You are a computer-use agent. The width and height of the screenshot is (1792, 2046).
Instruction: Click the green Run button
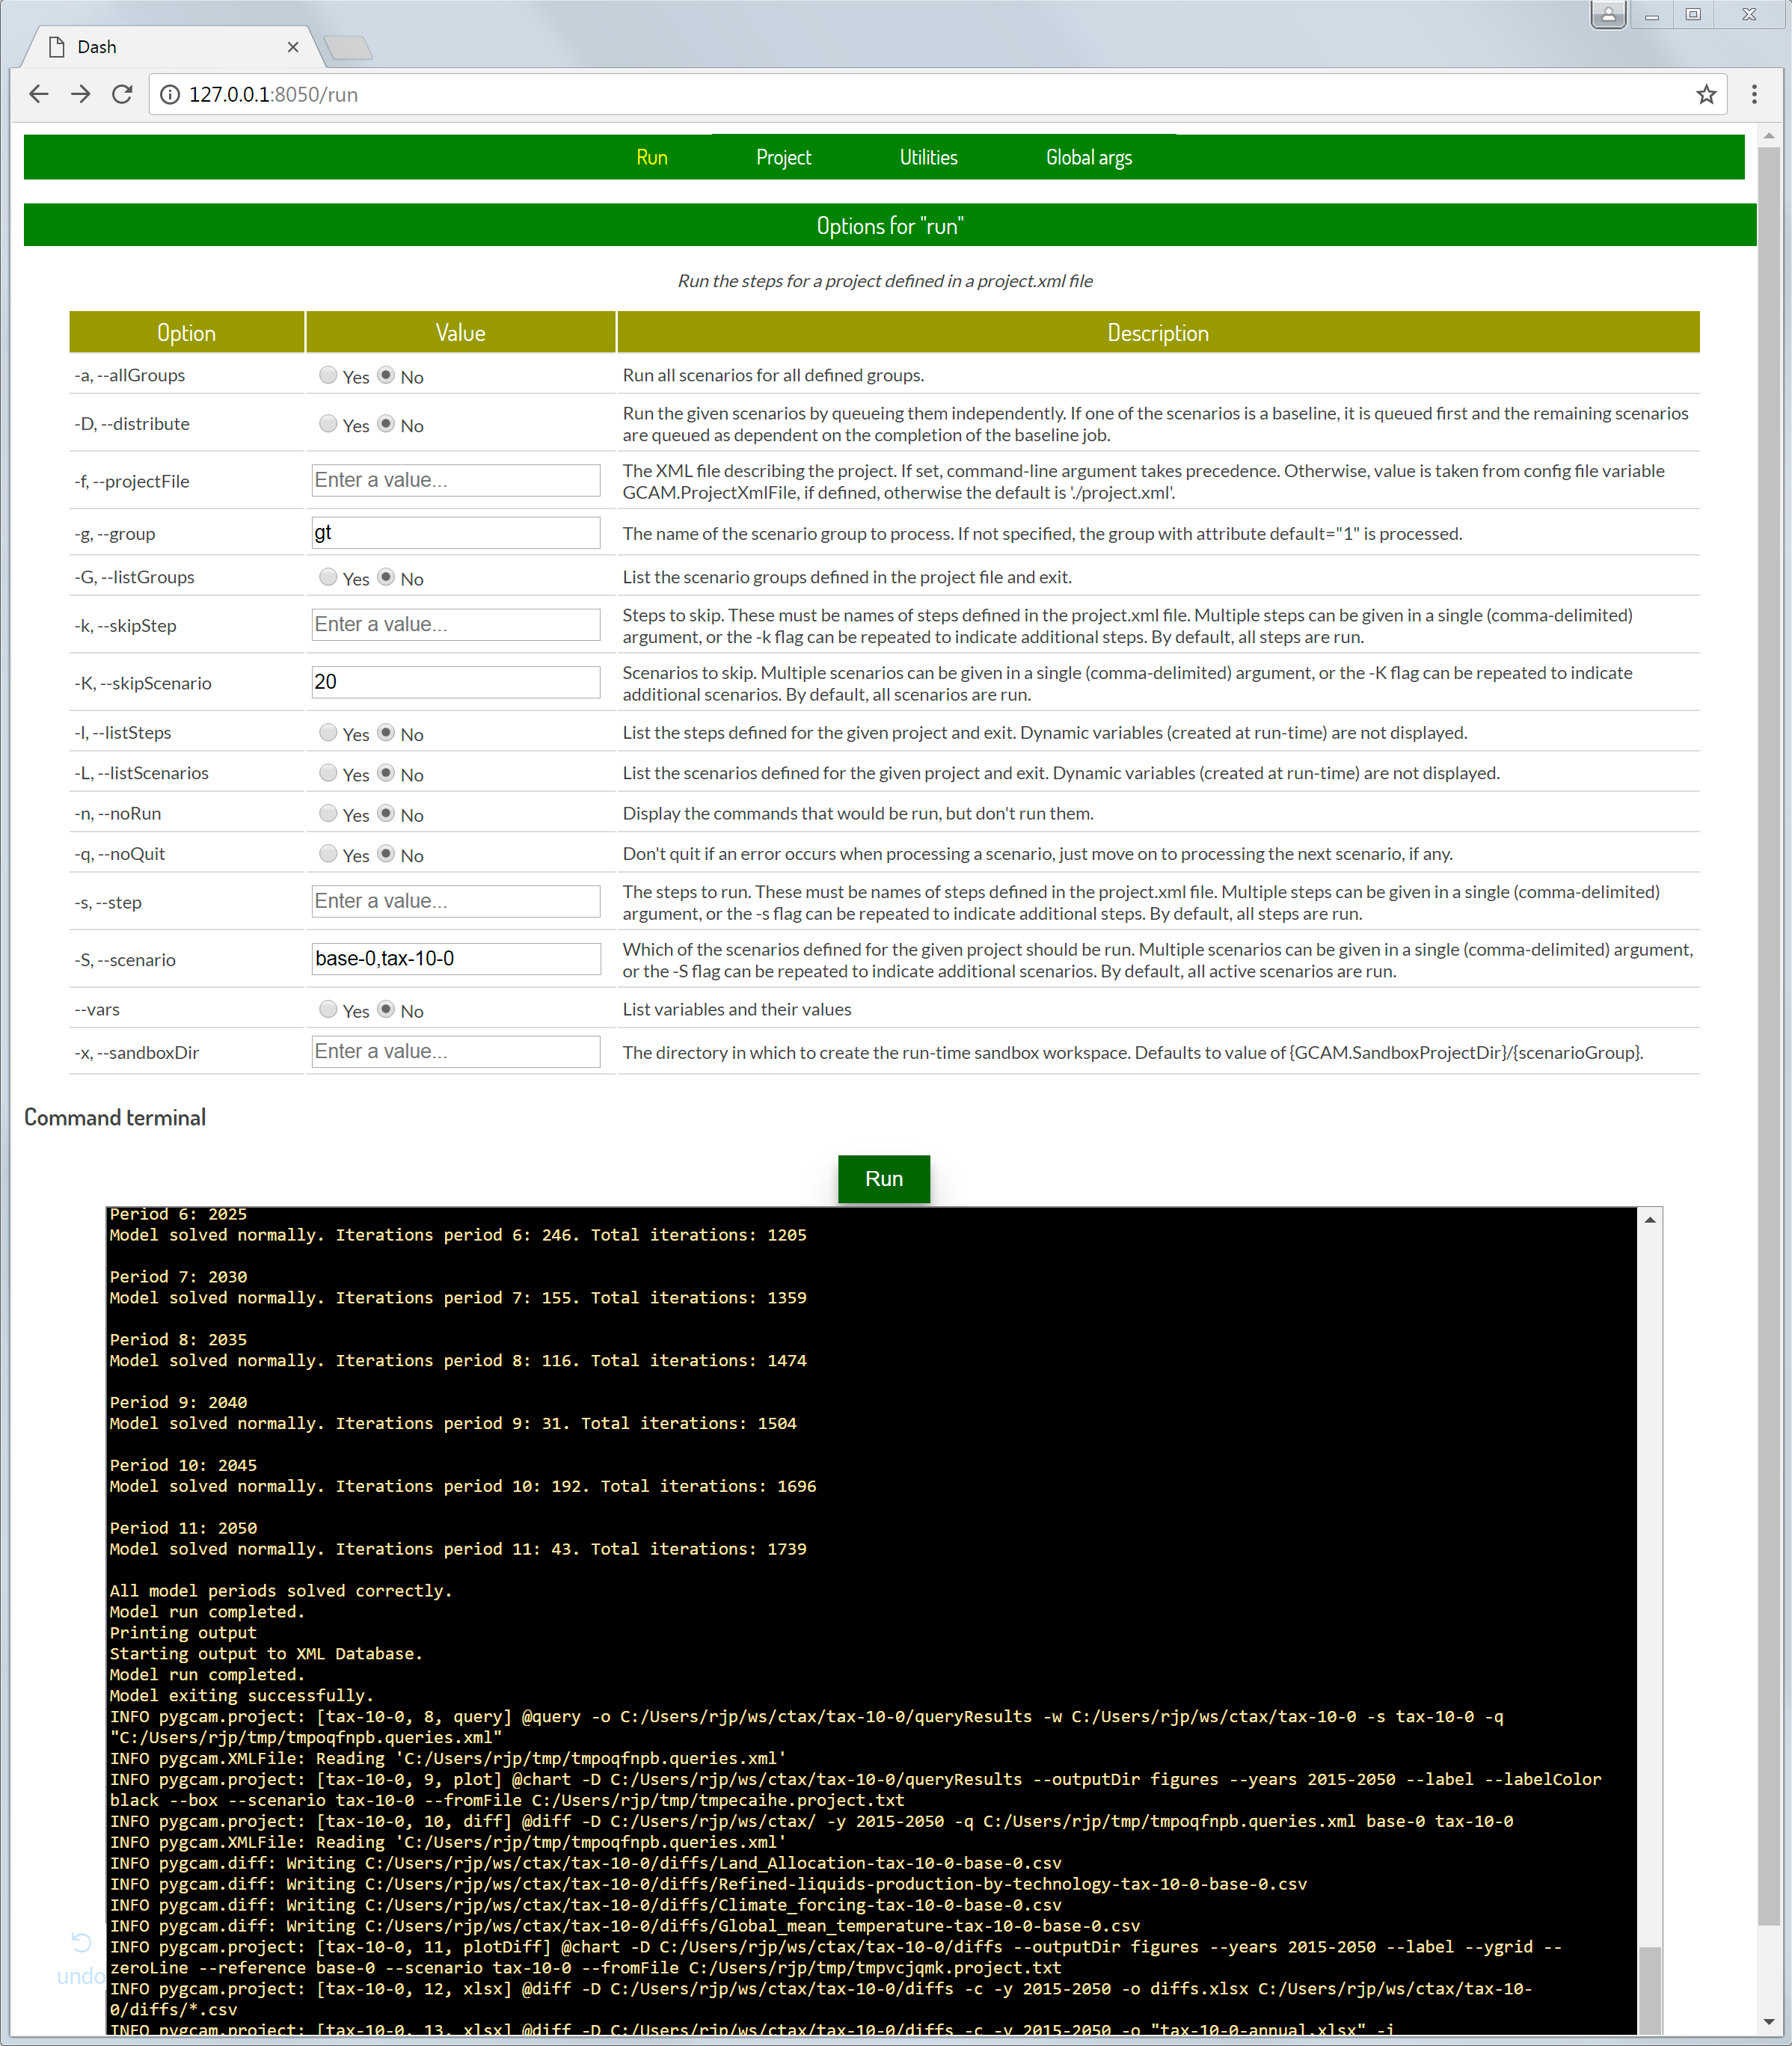(x=884, y=1179)
